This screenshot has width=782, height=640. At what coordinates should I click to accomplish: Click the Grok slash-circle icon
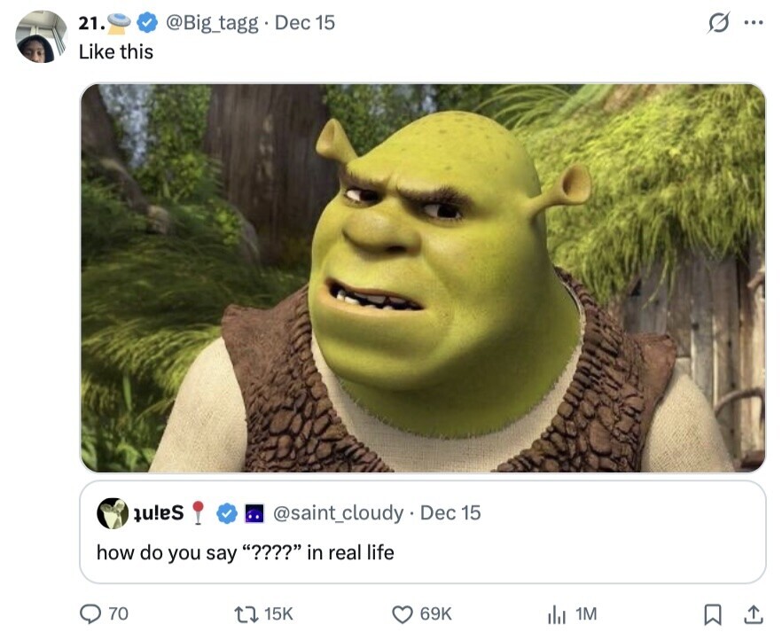coord(719,22)
